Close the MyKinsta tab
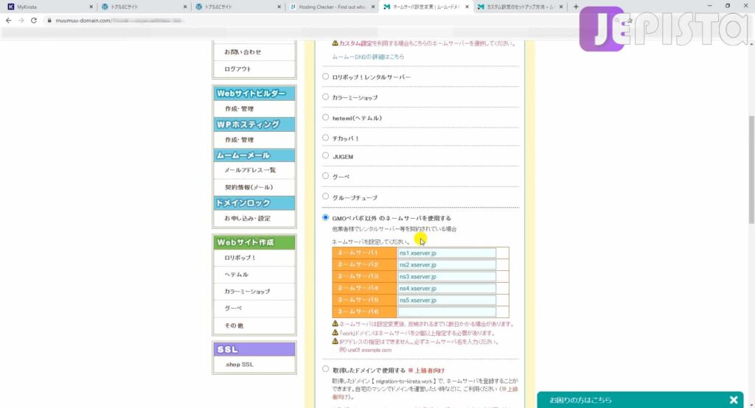This screenshot has height=408, width=755. point(91,7)
